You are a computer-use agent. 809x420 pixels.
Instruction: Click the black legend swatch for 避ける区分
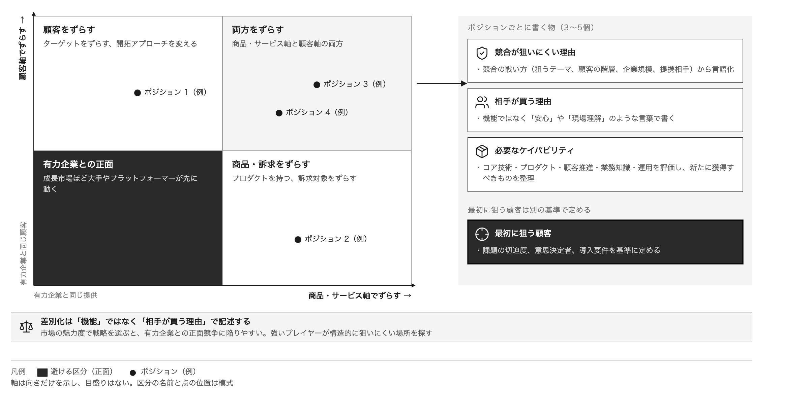tap(42, 372)
